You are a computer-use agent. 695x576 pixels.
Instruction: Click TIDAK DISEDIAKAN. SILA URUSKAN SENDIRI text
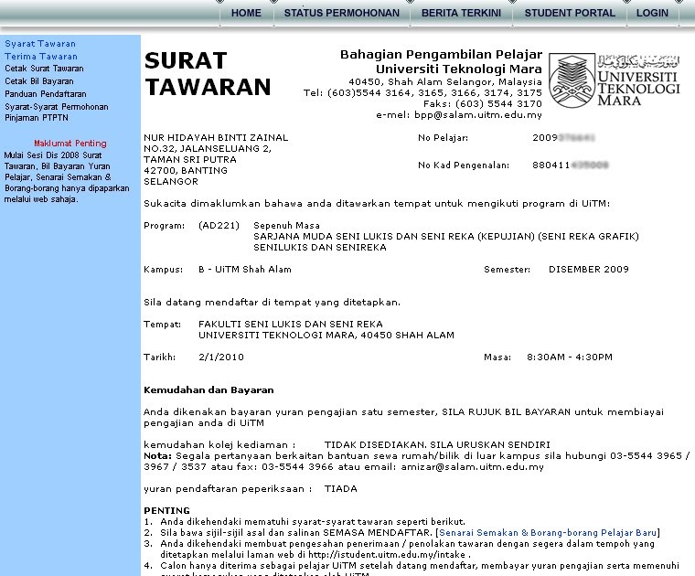[x=437, y=445]
